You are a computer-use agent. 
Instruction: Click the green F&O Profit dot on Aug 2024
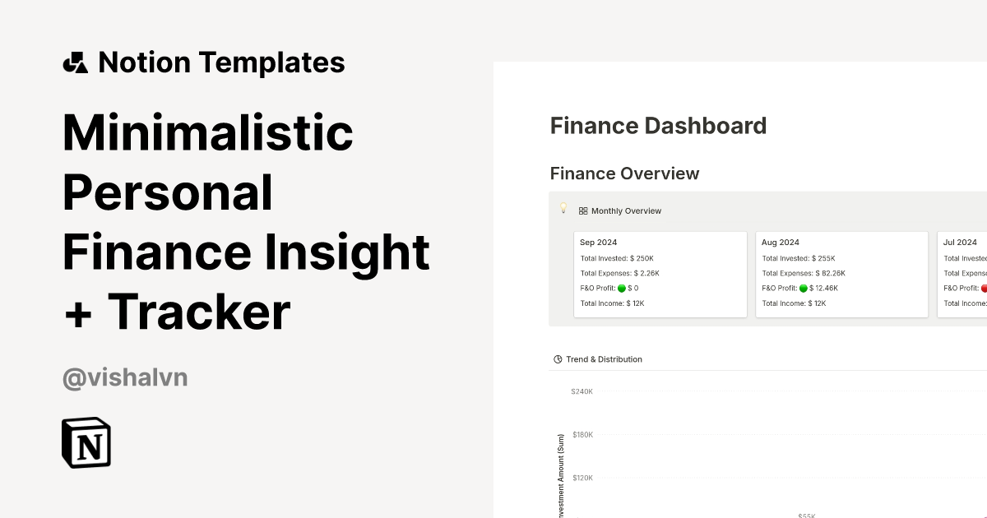804,288
